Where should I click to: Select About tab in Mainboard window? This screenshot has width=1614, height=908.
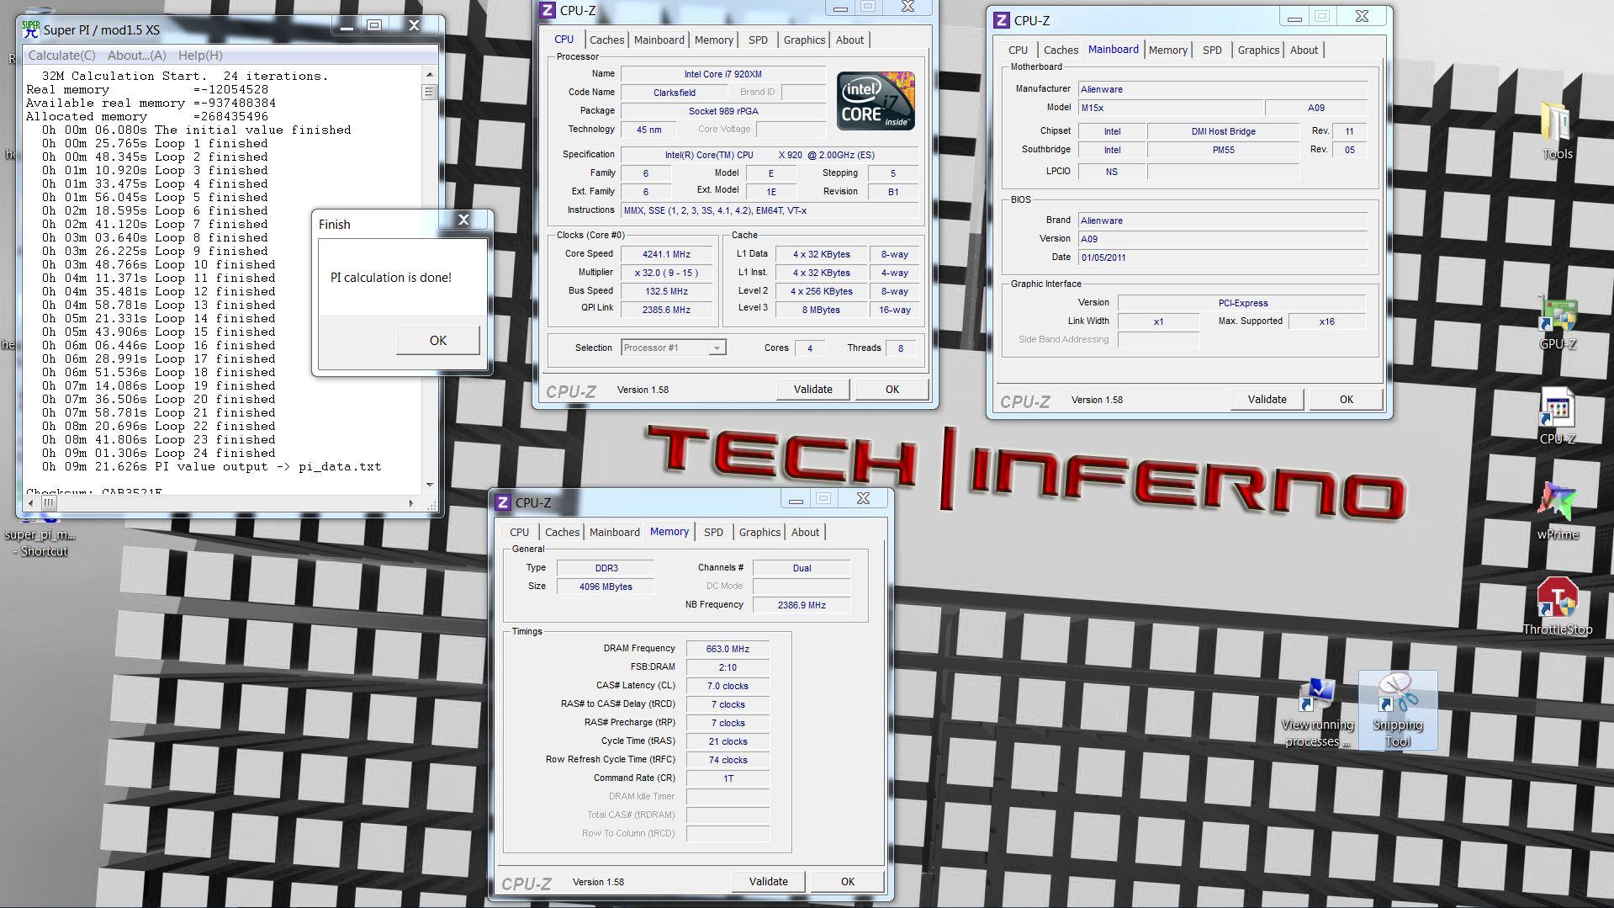pyautogui.click(x=1304, y=50)
